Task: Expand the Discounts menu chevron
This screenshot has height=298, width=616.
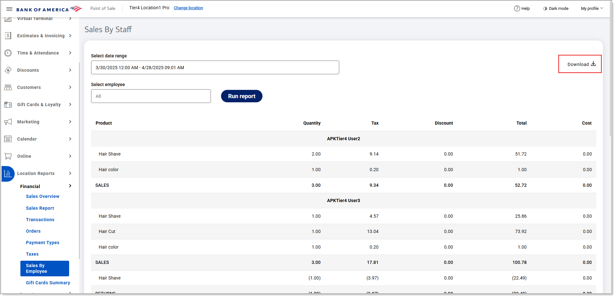Action: [70, 70]
